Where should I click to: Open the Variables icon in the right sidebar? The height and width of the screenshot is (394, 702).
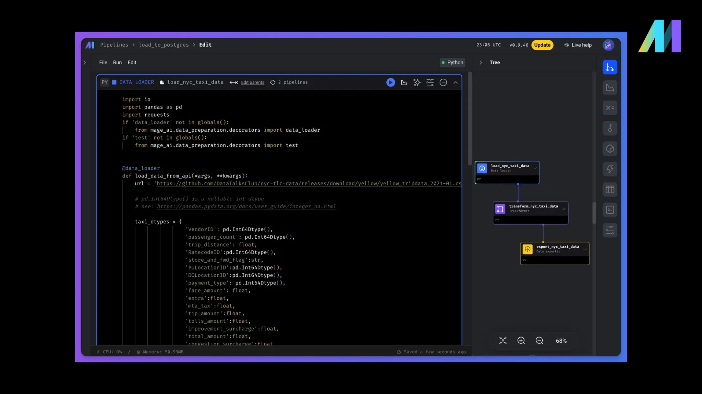[x=610, y=108]
